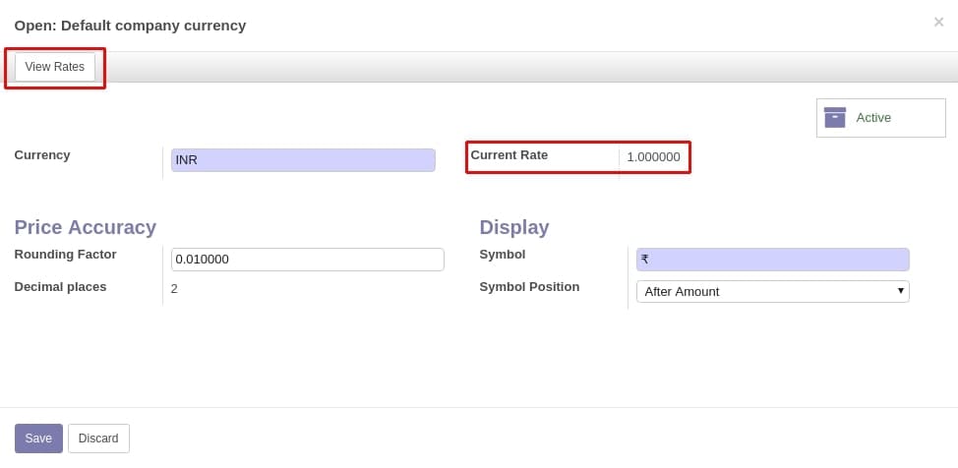Click the Symbol Position label
958x468 pixels.
(529, 286)
